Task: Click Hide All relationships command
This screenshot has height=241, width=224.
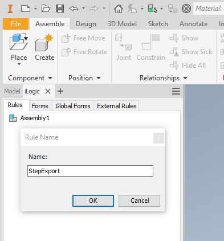Action: point(188,66)
